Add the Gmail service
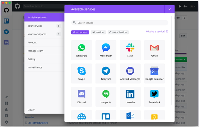The width and height of the screenshot is (199, 127). (155, 50)
